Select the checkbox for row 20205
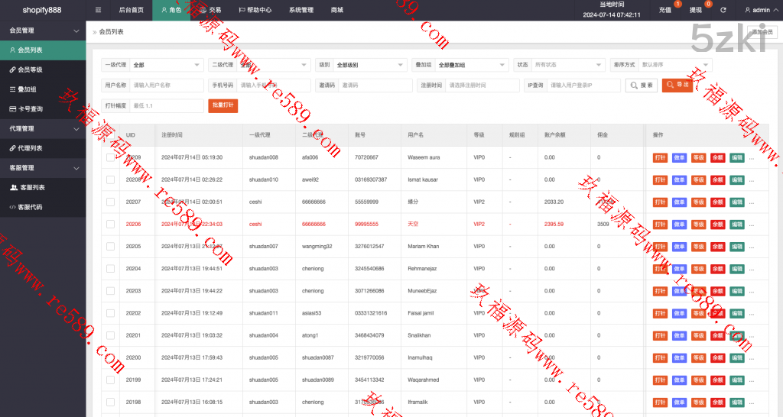Image resolution: width=783 pixels, height=417 pixels. pyautogui.click(x=110, y=247)
